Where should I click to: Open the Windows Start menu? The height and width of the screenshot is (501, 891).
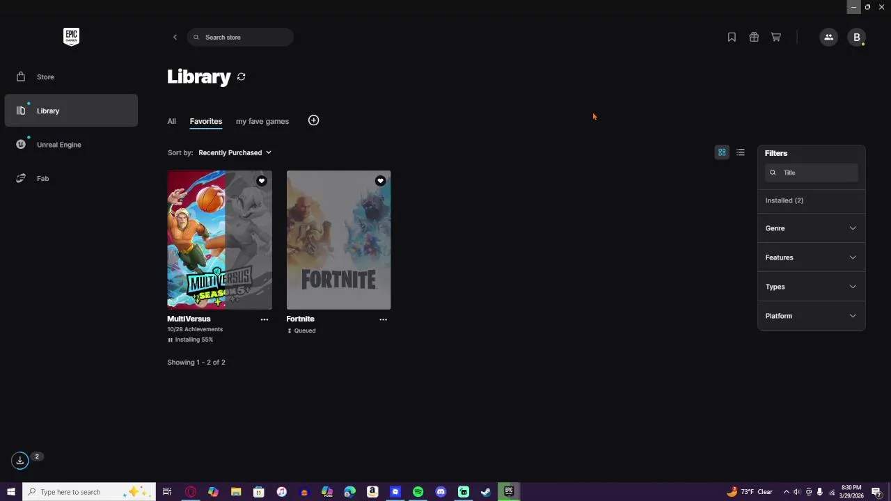pyautogui.click(x=10, y=492)
